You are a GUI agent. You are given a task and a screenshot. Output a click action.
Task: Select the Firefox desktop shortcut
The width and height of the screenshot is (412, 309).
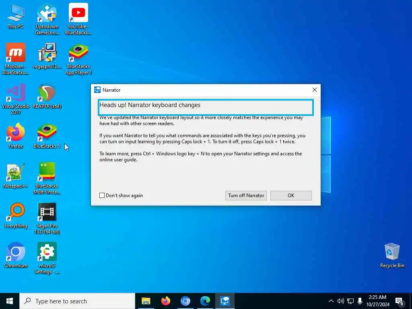[16, 136]
